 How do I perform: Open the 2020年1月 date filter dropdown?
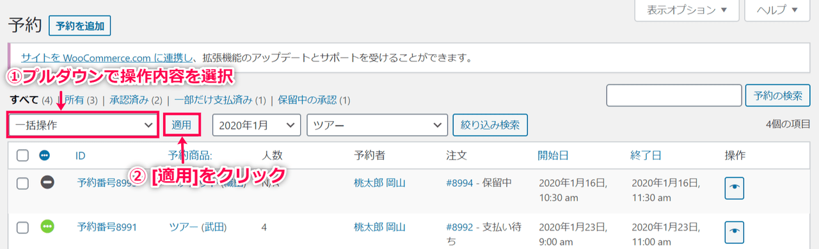click(x=256, y=125)
